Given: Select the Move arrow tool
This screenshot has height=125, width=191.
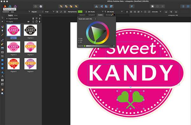Looking at the screenshot, I should 2,17.
